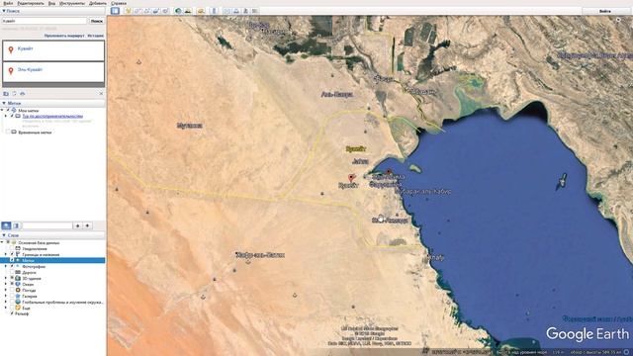Expand the Глобальные проблемы layer node
The image size is (633, 356).
(6, 302)
